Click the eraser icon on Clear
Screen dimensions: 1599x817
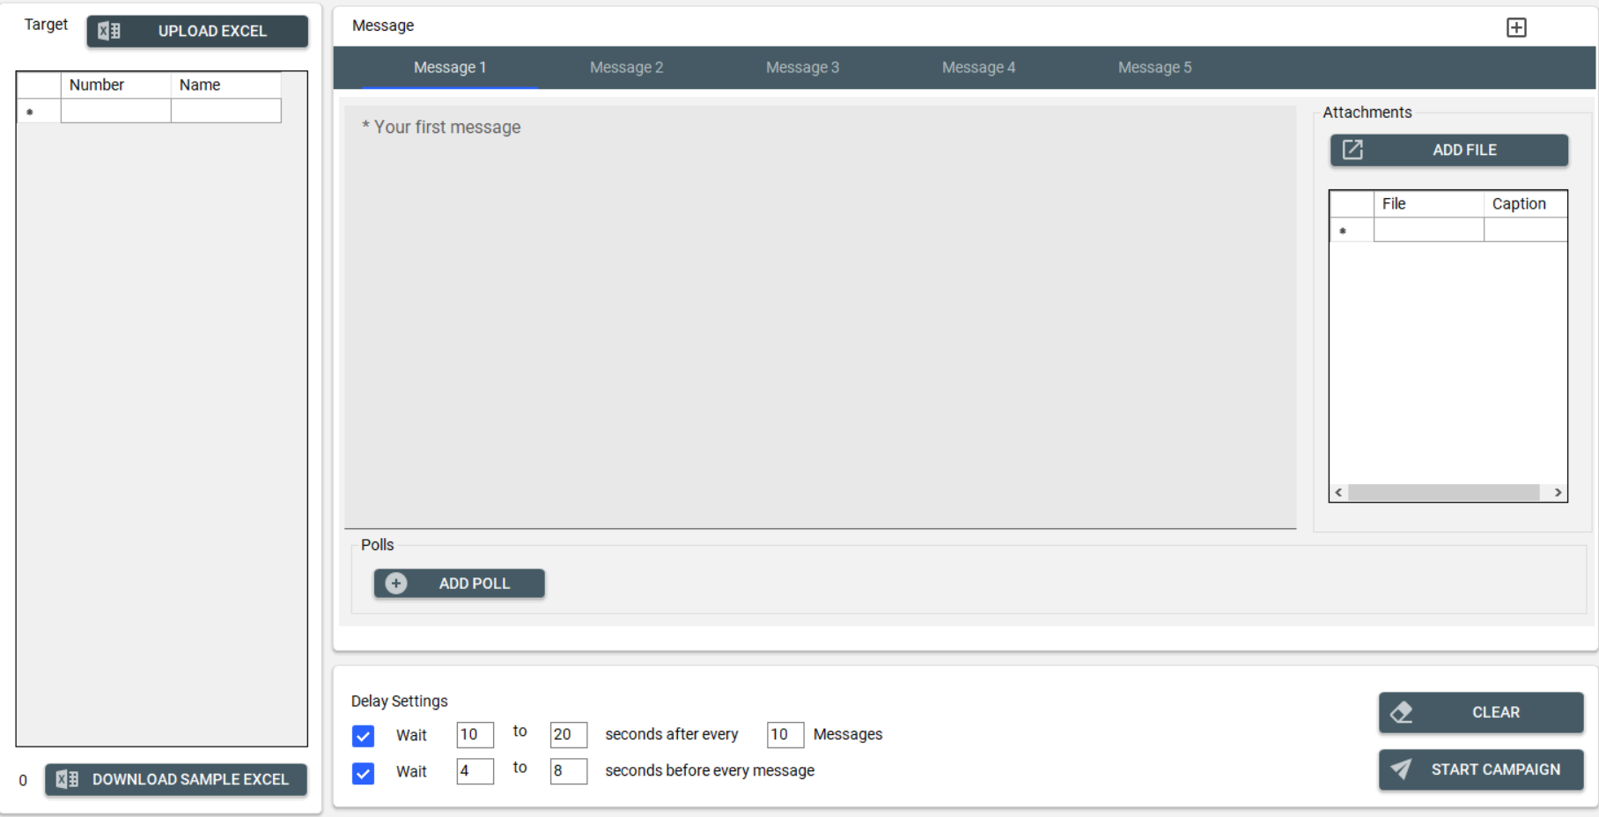1401,712
